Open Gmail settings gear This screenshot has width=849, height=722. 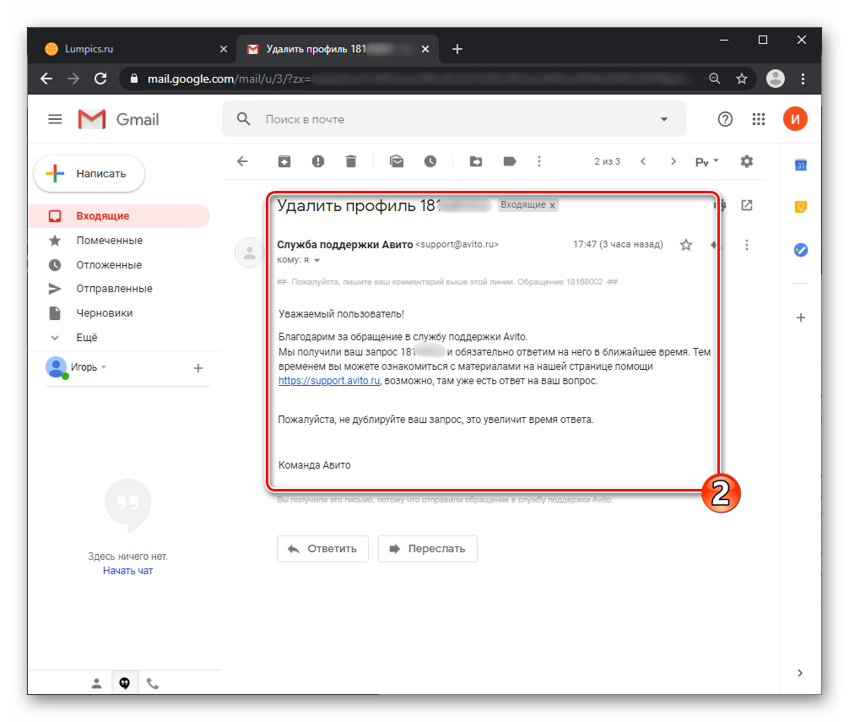747,161
